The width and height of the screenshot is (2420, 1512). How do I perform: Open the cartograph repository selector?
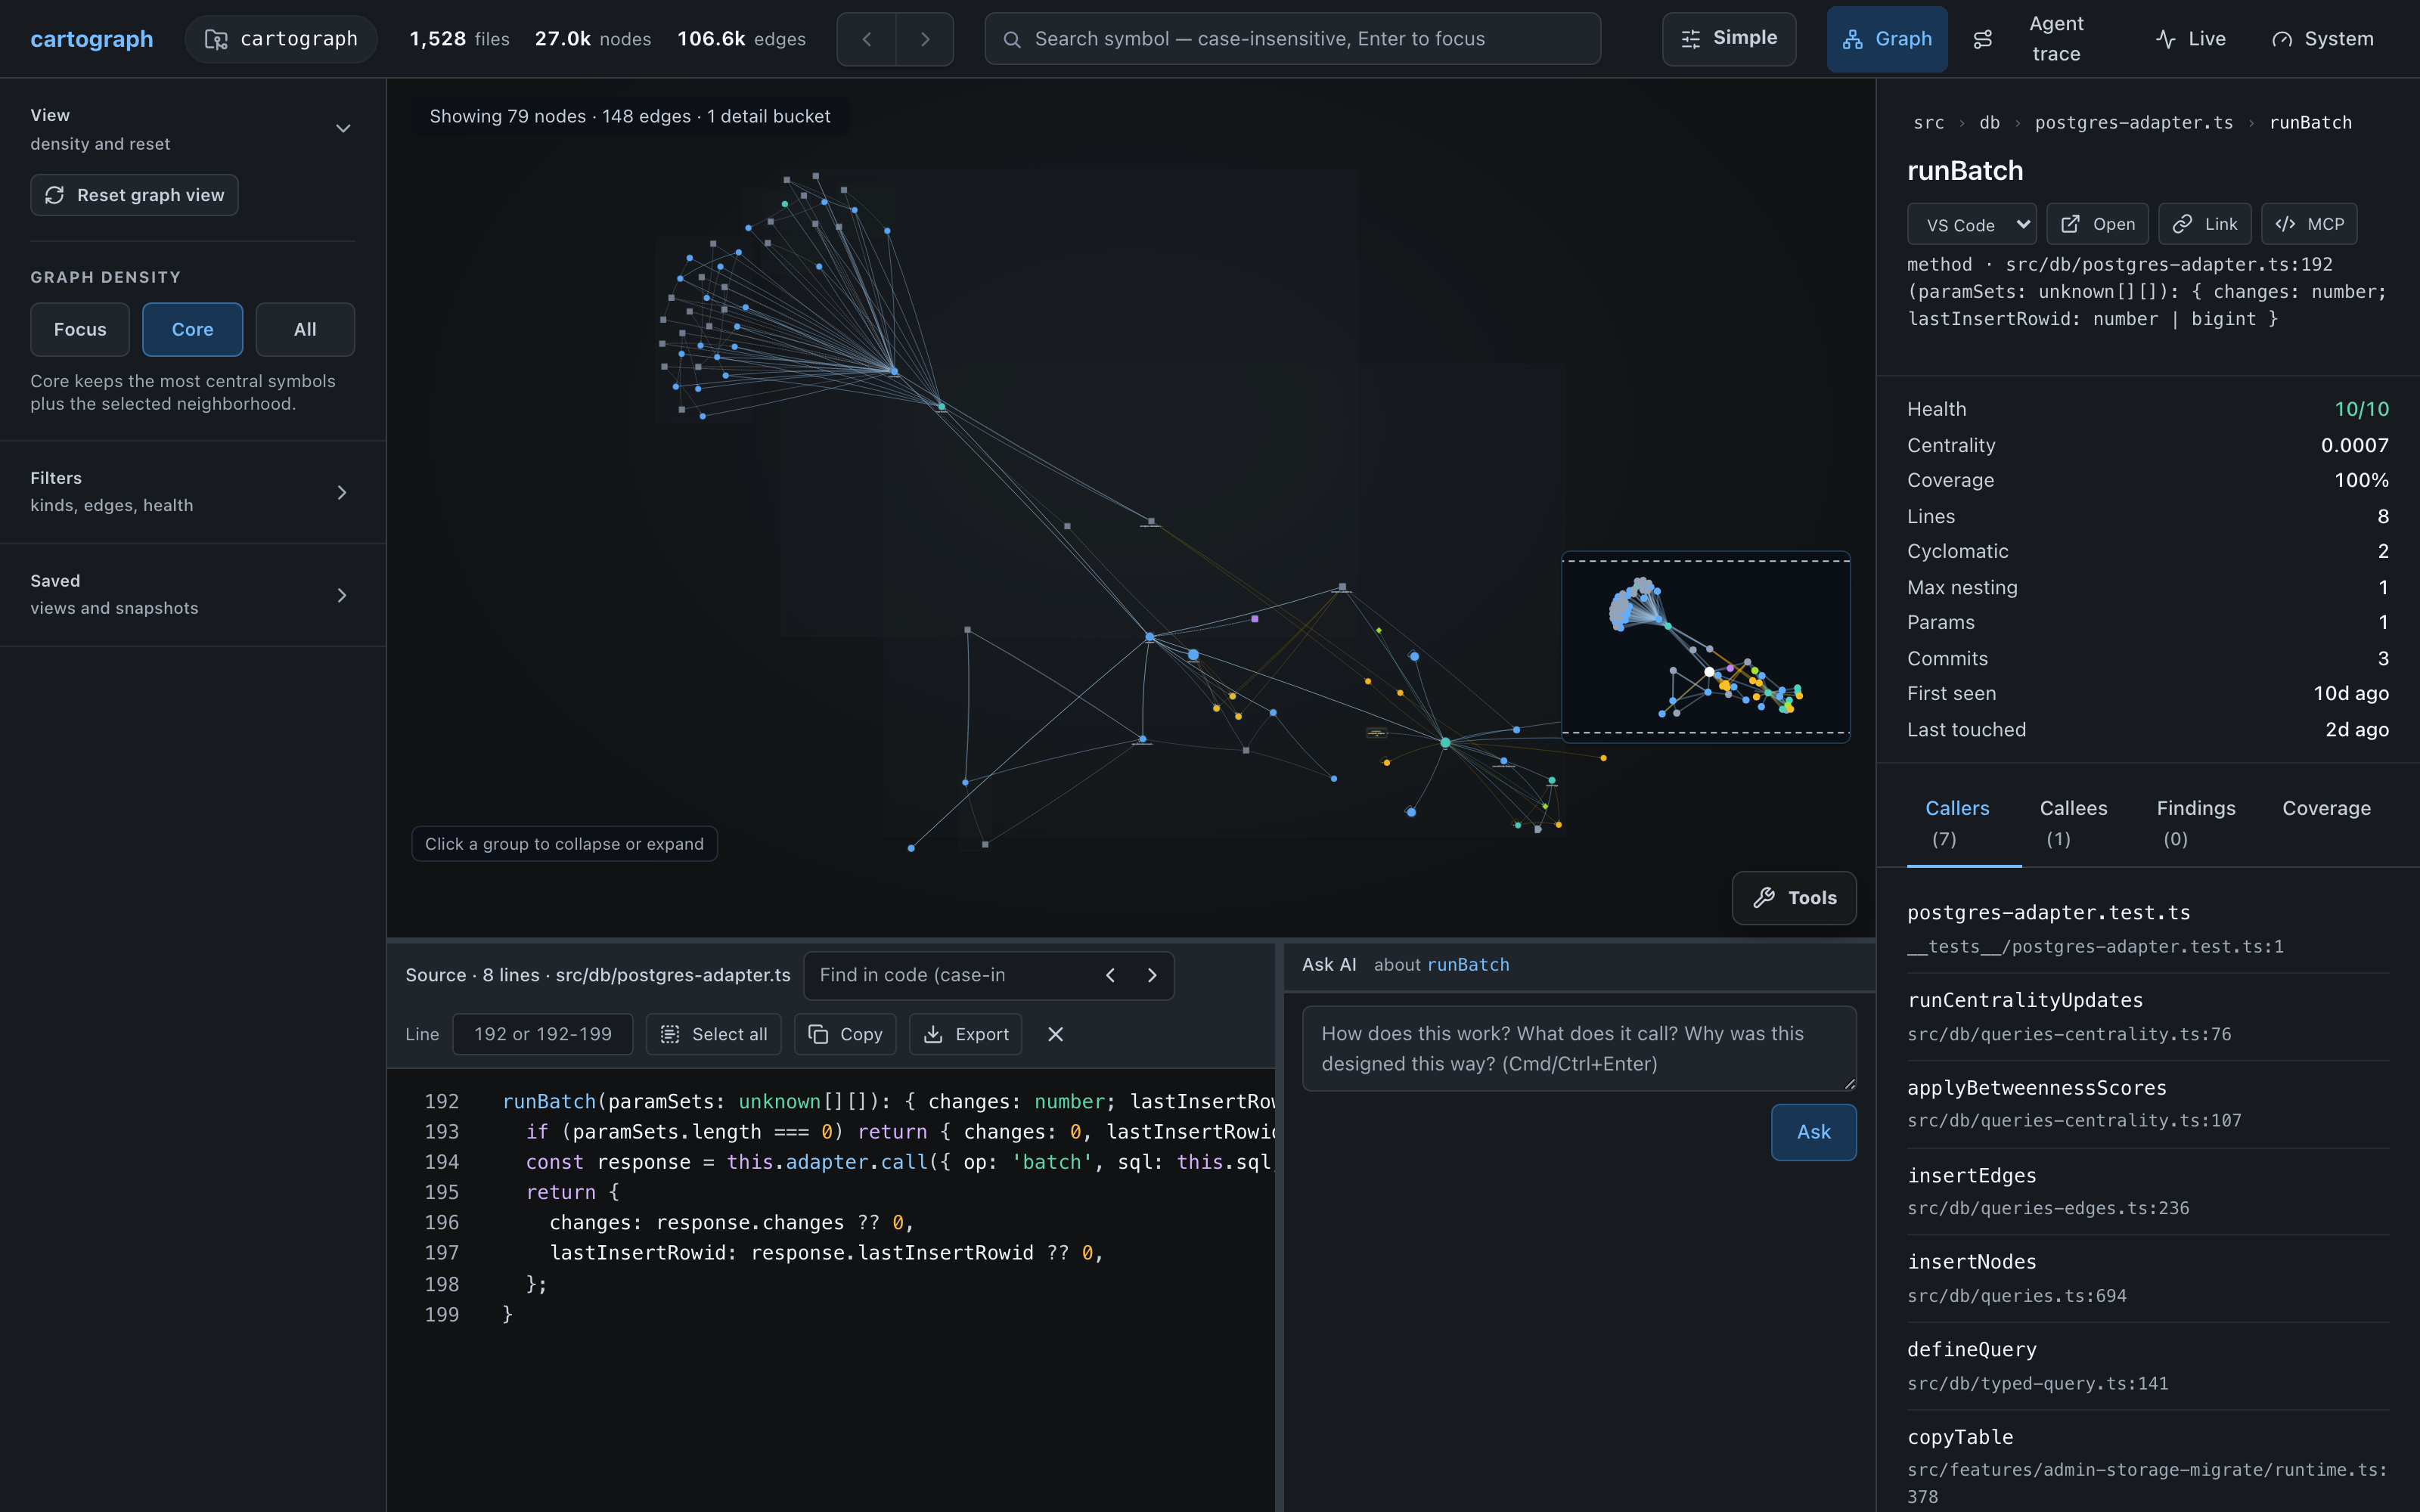click(x=281, y=39)
